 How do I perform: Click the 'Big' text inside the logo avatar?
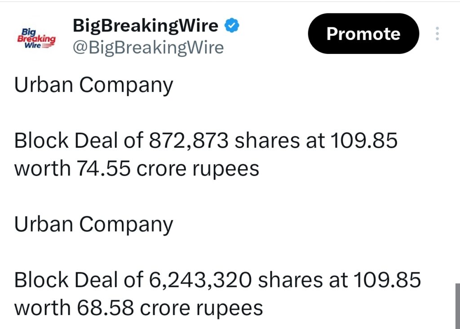[28, 31]
